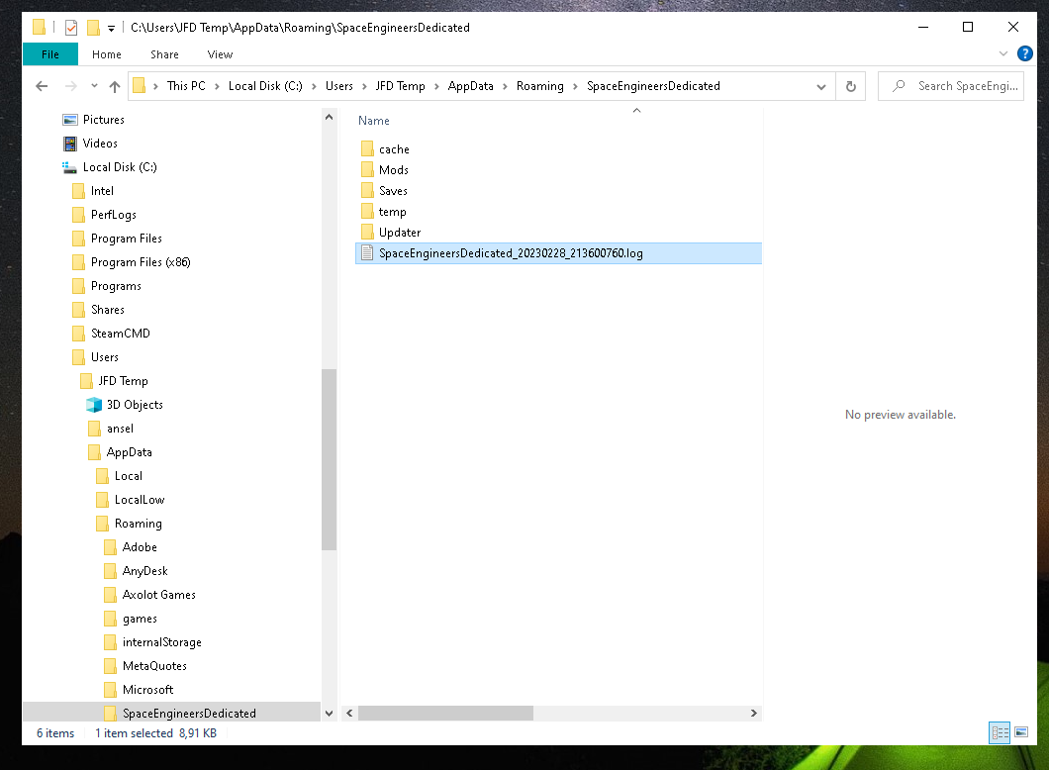Switch to Details view layout

coord(1001,732)
